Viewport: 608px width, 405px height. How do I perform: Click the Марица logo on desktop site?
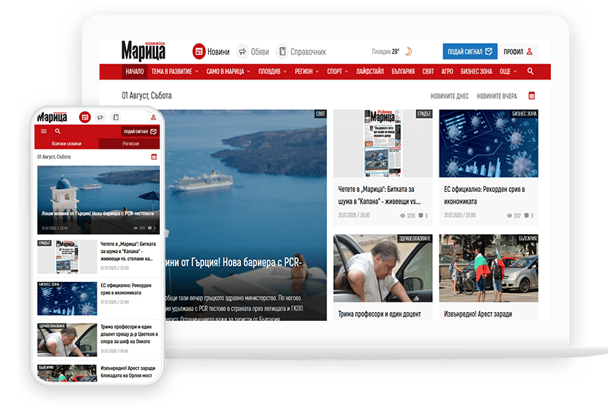(x=143, y=51)
